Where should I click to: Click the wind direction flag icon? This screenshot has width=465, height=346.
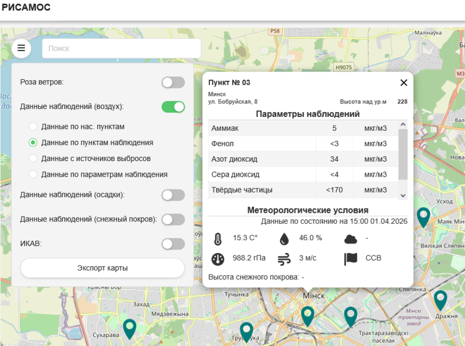(x=350, y=259)
